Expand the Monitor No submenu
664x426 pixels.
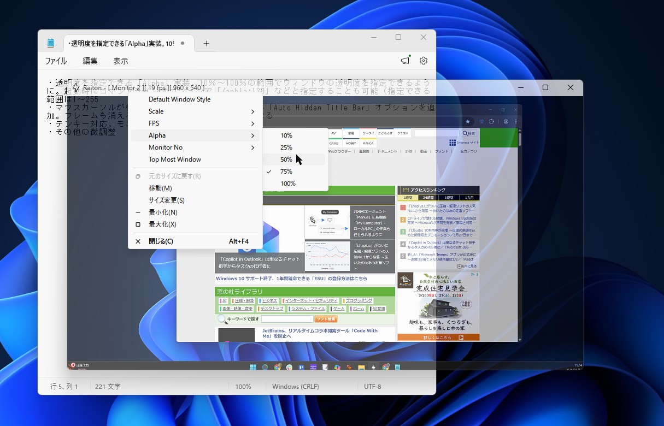pyautogui.click(x=166, y=147)
